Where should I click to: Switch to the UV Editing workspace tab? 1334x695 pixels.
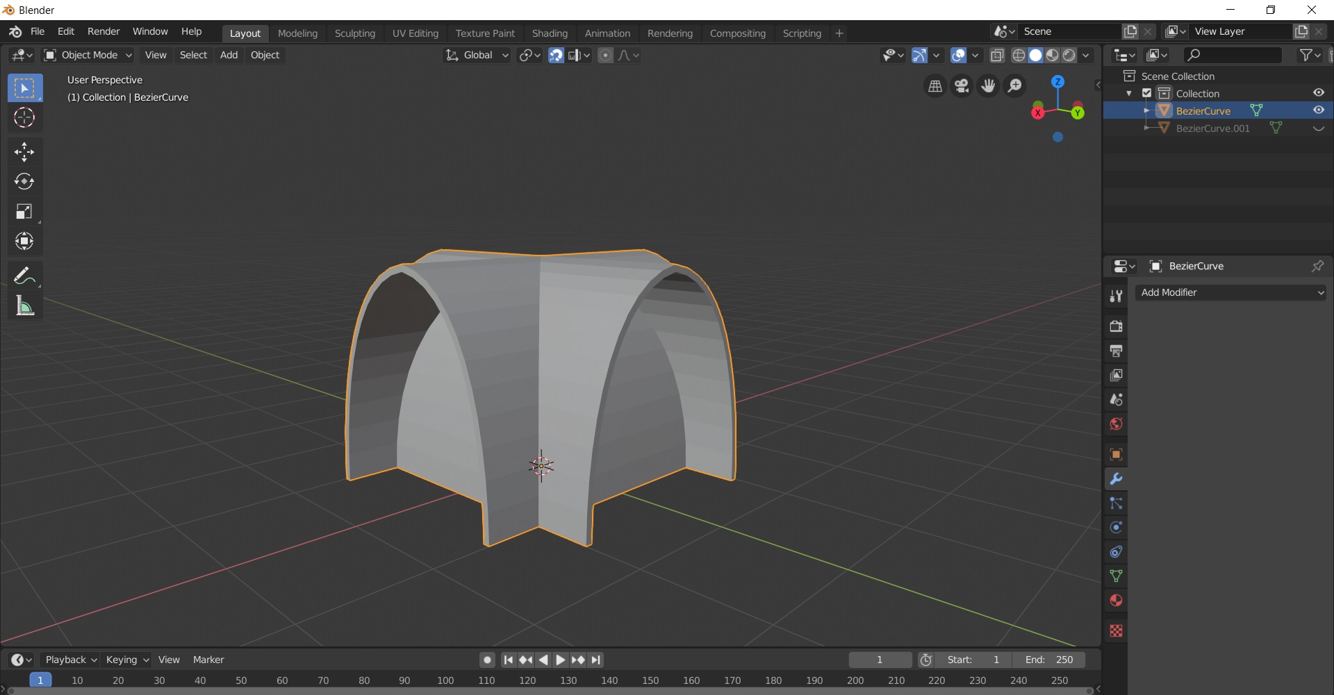[x=415, y=33]
